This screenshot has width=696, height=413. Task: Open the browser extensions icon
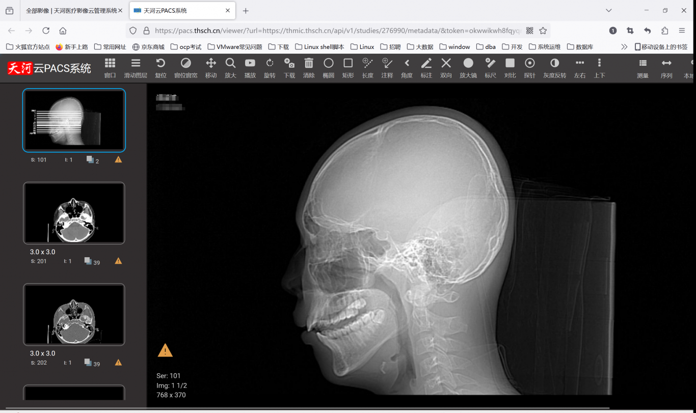coord(664,31)
